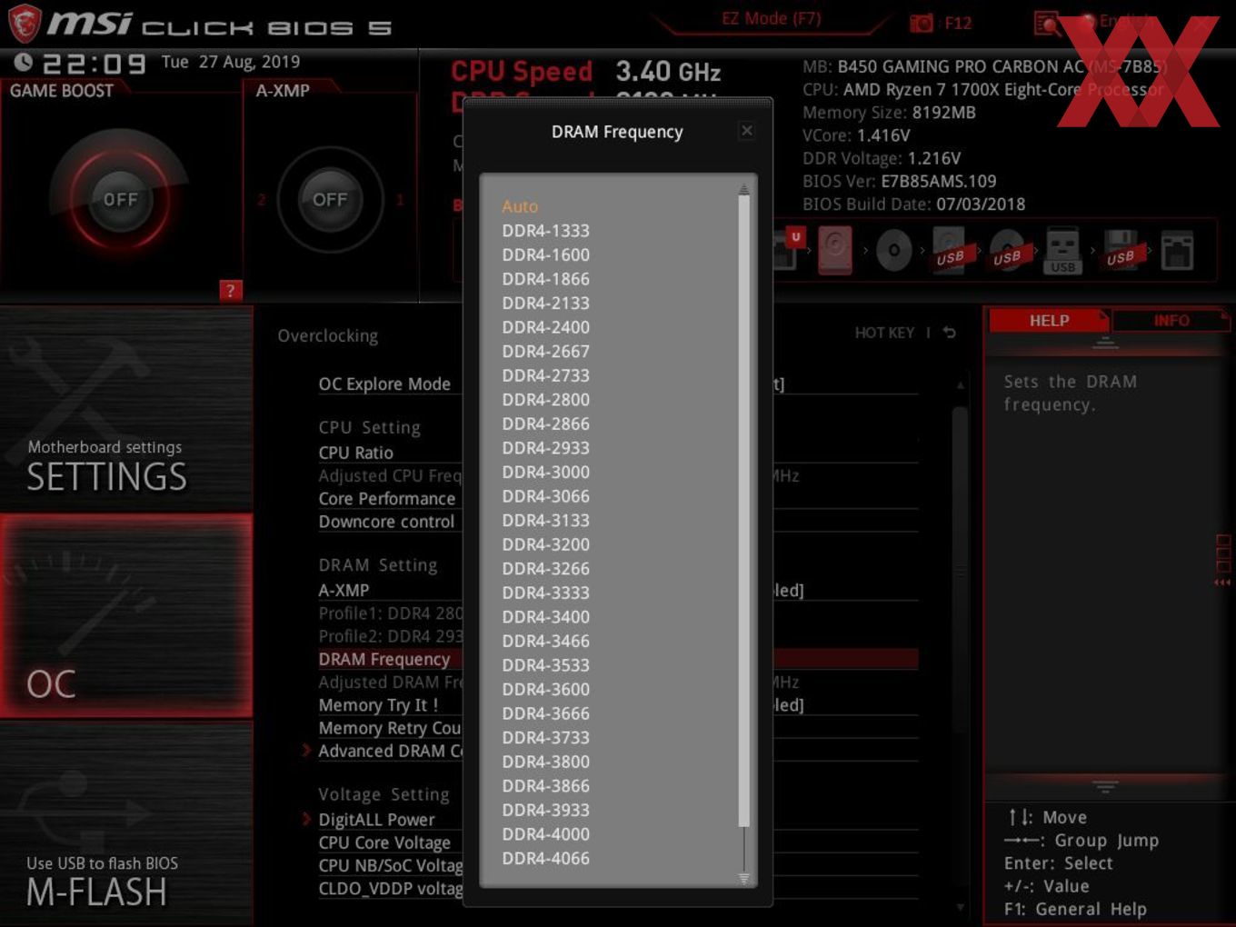Select DDR4-3533 option
The image size is (1236, 927).
pos(545,665)
